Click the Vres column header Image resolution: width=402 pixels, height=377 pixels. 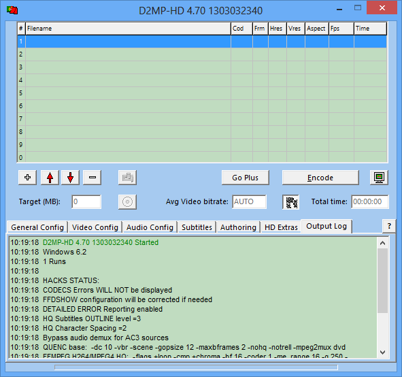[296, 29]
